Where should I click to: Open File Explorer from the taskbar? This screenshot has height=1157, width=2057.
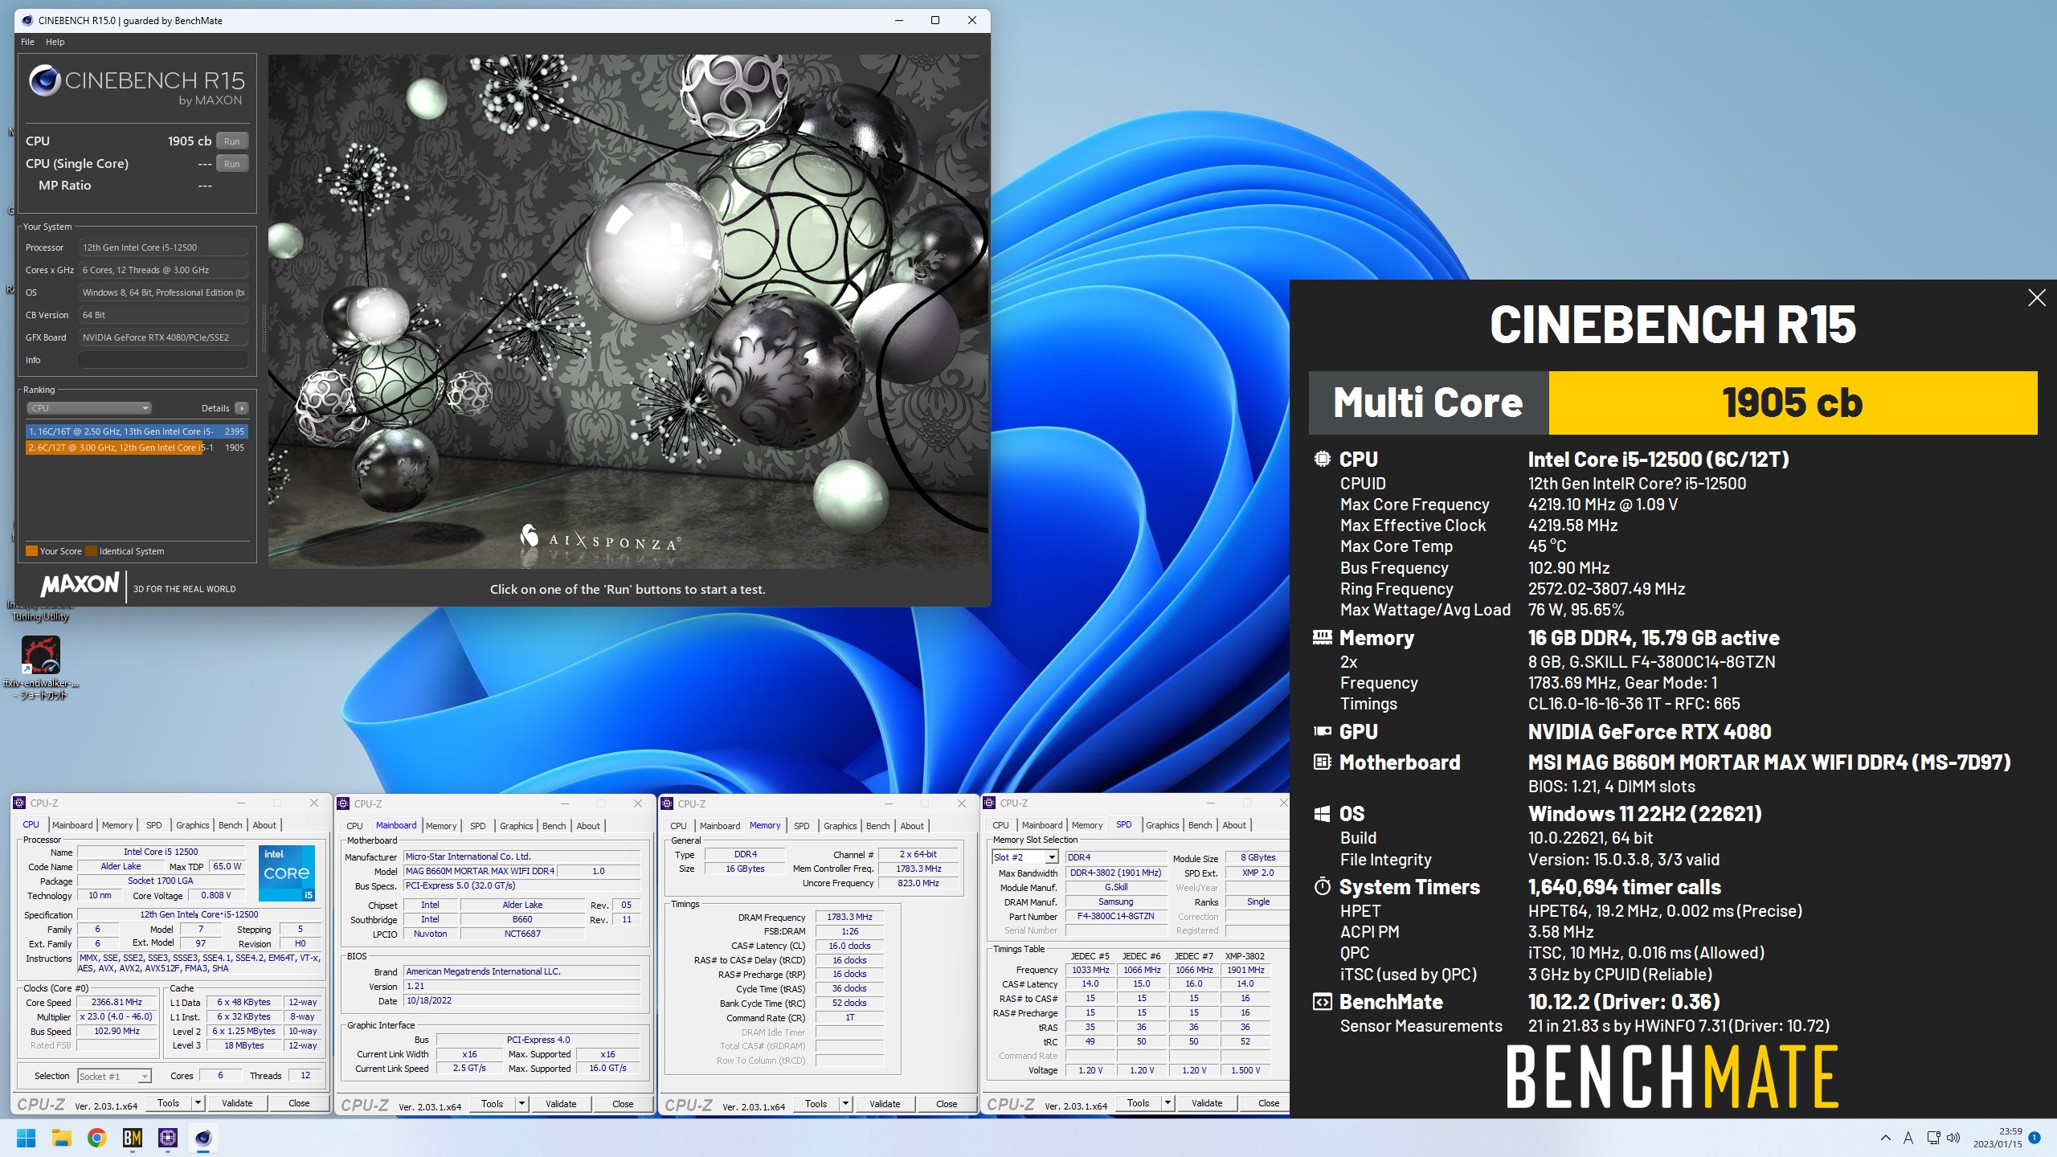62,1138
